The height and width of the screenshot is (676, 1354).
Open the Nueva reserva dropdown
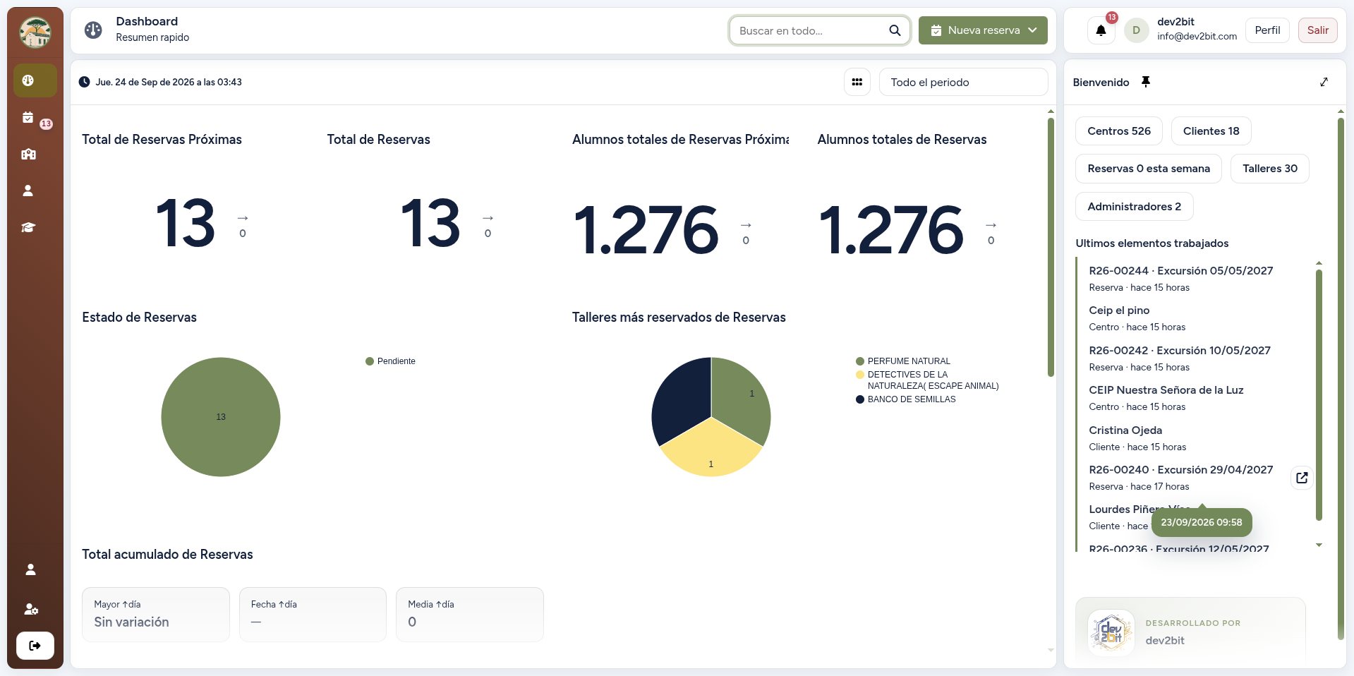point(983,30)
